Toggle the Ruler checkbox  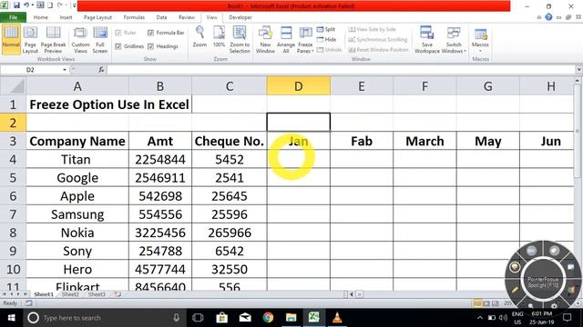[x=118, y=33]
